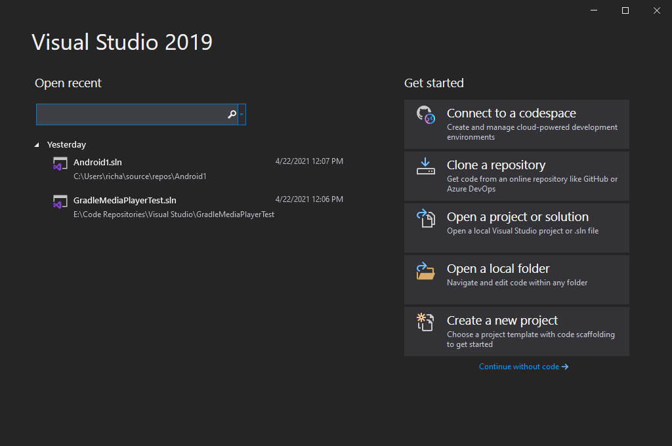672x446 pixels.
Task: Click the Get started heading
Action: click(x=434, y=83)
